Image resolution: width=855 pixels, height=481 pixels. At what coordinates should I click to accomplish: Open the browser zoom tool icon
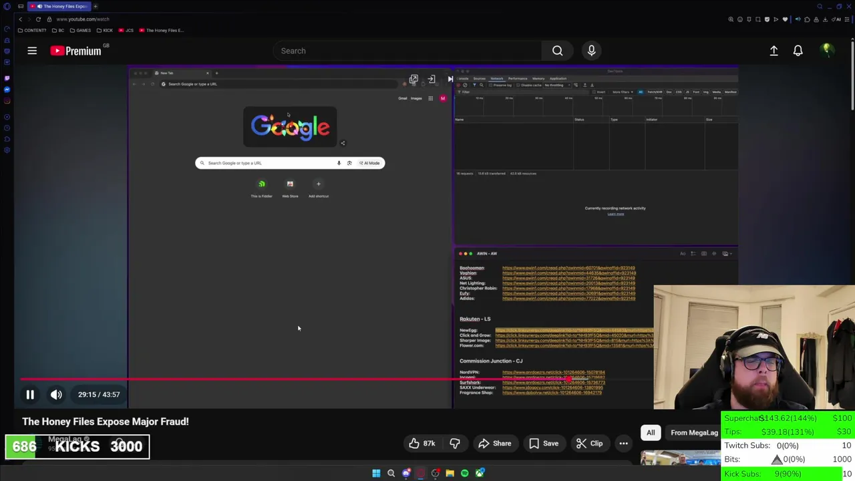coord(731,19)
